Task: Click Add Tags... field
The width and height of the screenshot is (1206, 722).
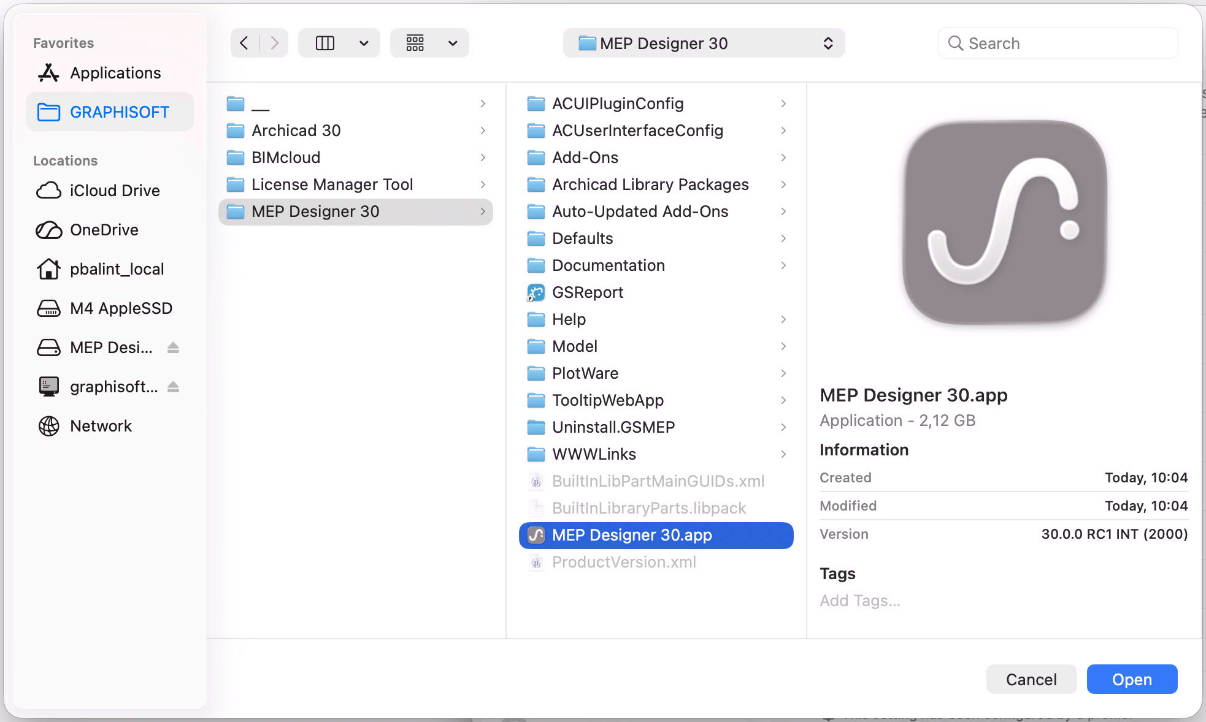Action: click(x=860, y=601)
